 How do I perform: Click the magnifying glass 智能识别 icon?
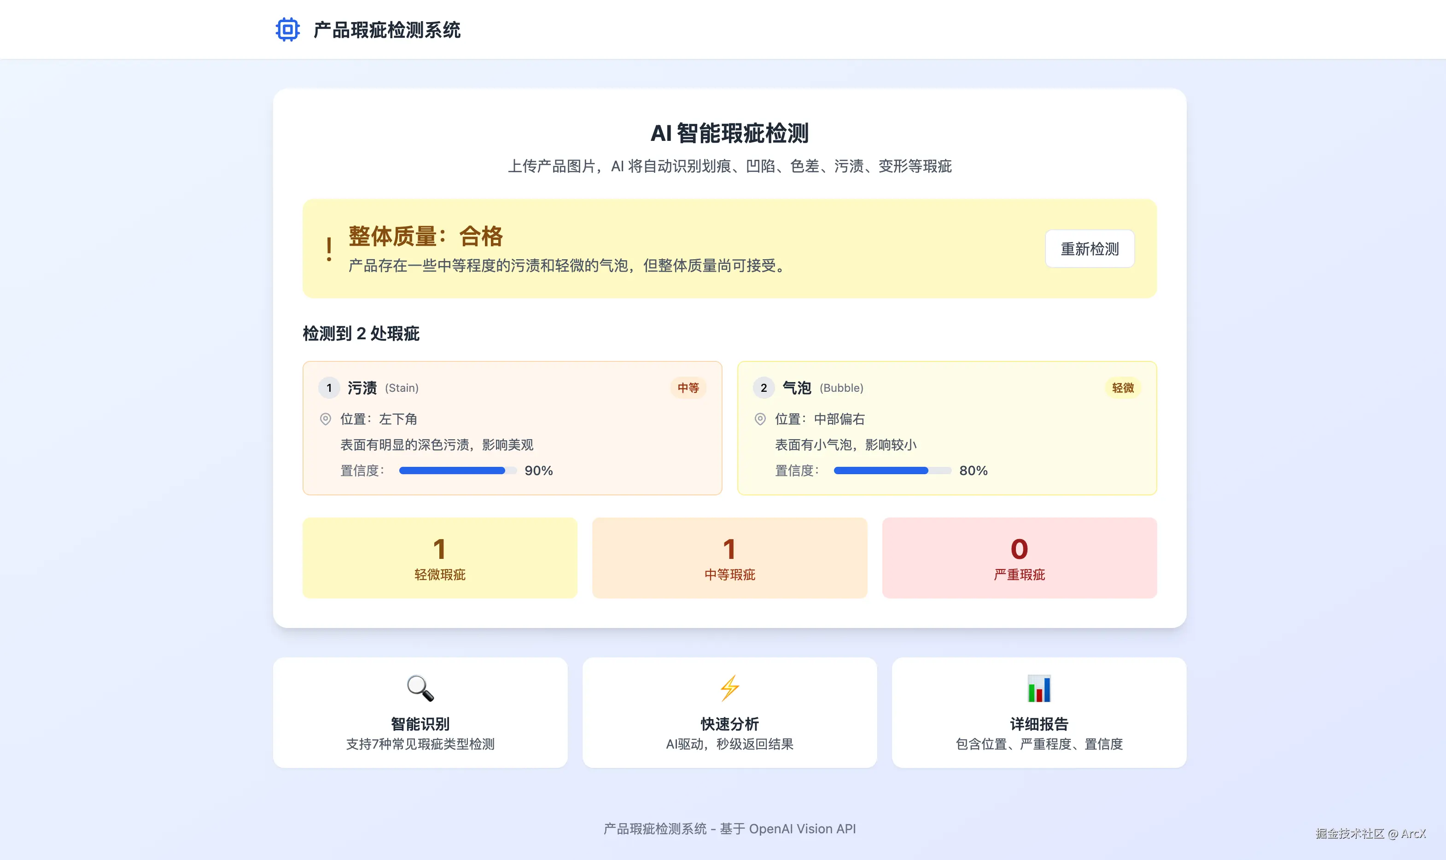(420, 688)
